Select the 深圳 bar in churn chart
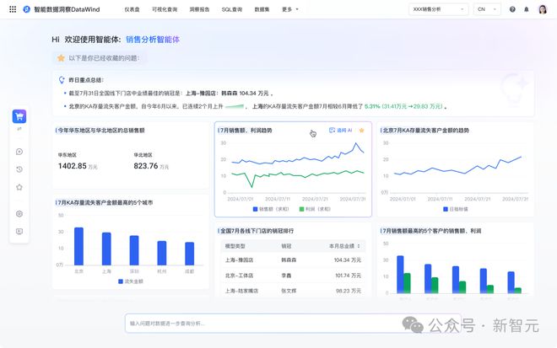The image size is (557, 348). [134, 250]
